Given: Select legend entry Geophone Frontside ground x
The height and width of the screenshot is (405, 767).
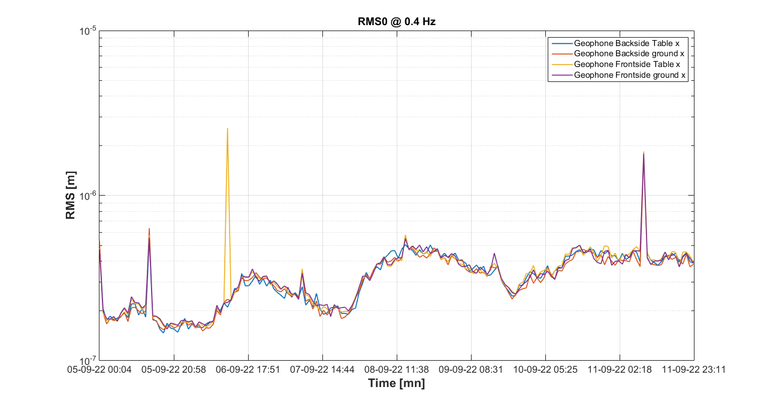Looking at the screenshot, I should [629, 75].
